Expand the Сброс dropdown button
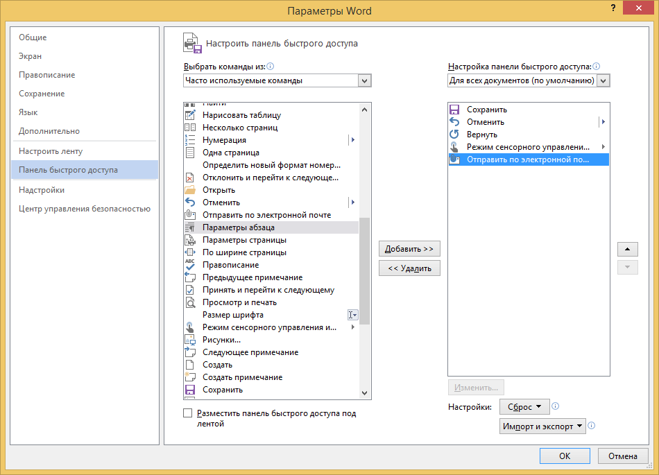The height and width of the screenshot is (475, 659). click(x=524, y=407)
